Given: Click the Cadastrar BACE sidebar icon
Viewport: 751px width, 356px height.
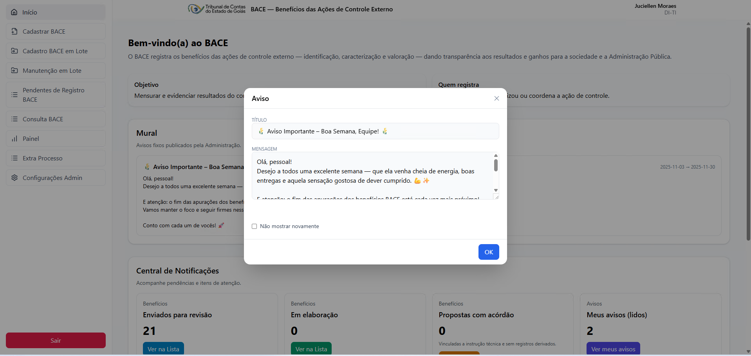Looking at the screenshot, I should point(14,31).
